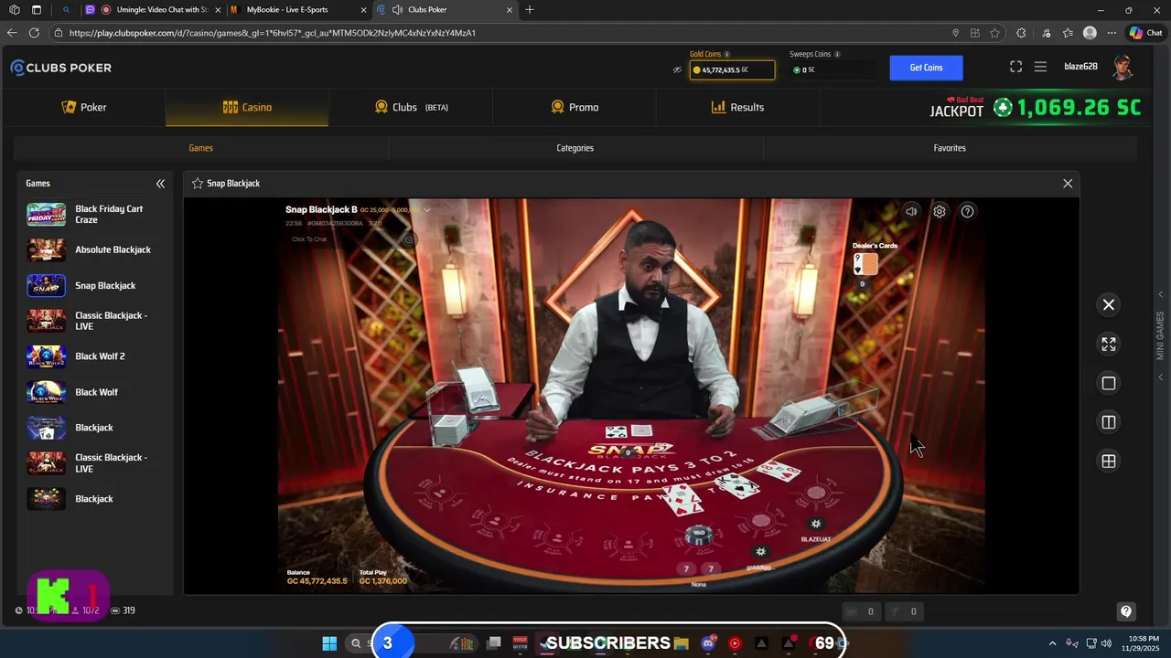Click the golddigg seat gear icon
Viewport: 1171px width, 658px height.
pos(760,552)
